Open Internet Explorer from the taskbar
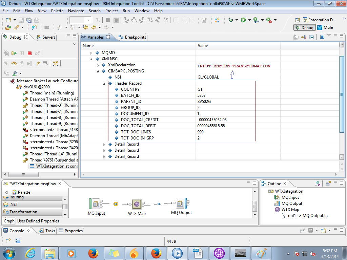 [30, 253]
